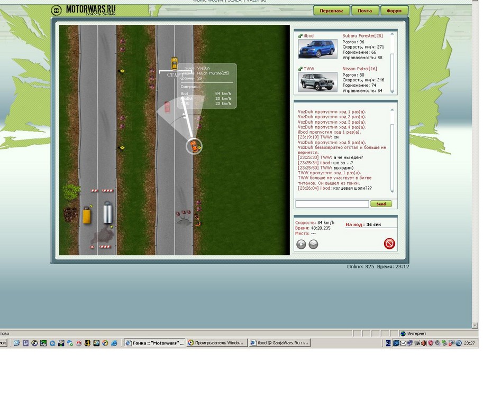The height and width of the screenshot is (393, 492).
Task: Click the male gender icon beside TWW
Action: 300,69
